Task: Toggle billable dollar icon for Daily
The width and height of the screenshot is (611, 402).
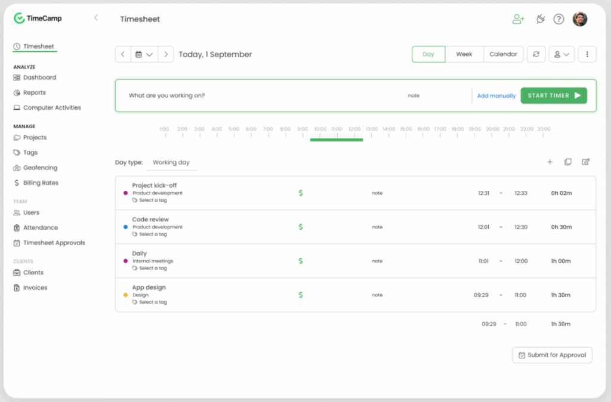Action: 301,261
